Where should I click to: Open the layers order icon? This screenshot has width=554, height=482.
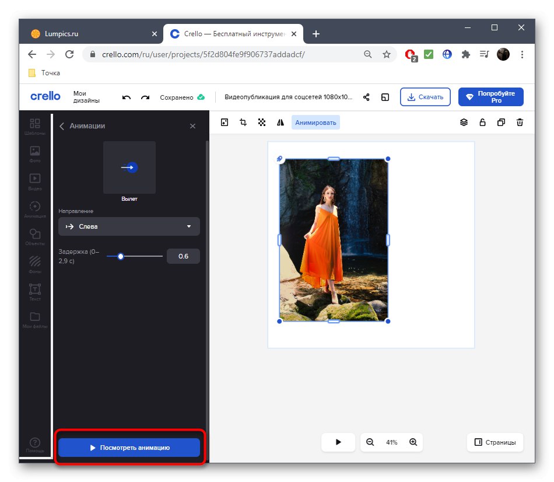click(x=464, y=123)
